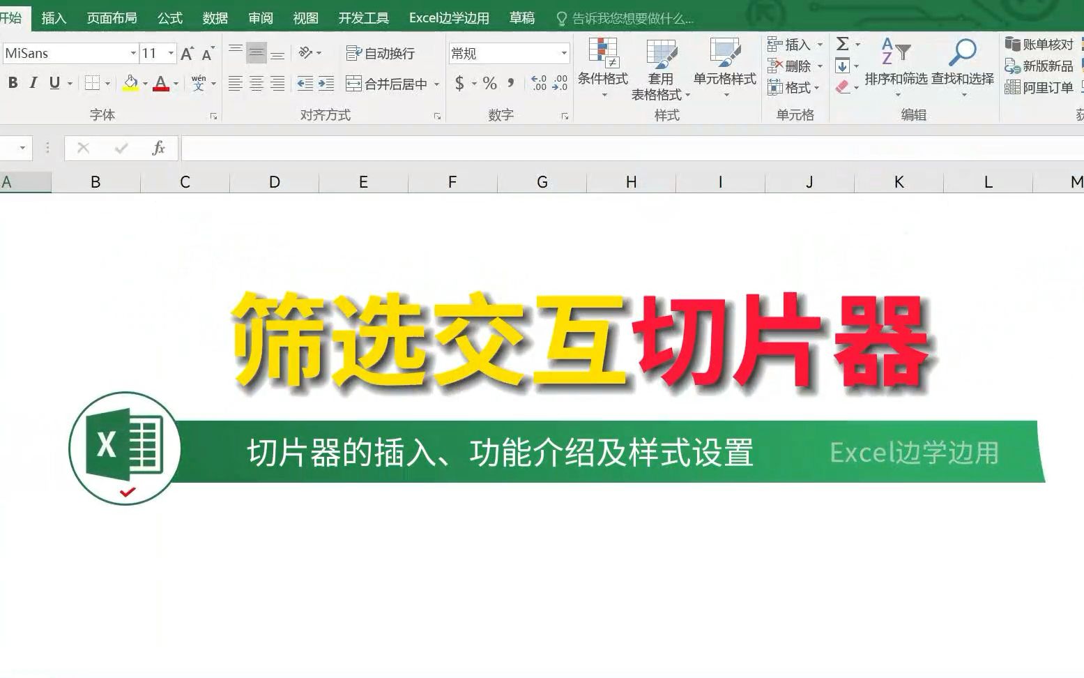This screenshot has height=678, width=1084.
Task: Switch to 数据 tab
Action: tap(215, 18)
